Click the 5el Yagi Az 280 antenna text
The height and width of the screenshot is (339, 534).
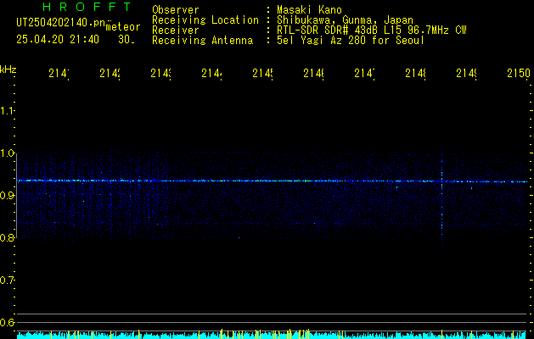click(x=351, y=41)
